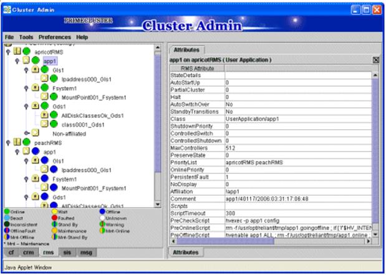The height and width of the screenshot is (275, 386).
Task: Click the Cluster Admin title bar app icon
Action: (7, 9)
